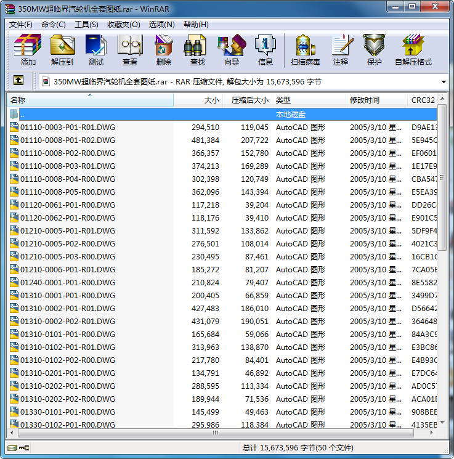Click the 添加 (Add) toolbar icon

28,50
